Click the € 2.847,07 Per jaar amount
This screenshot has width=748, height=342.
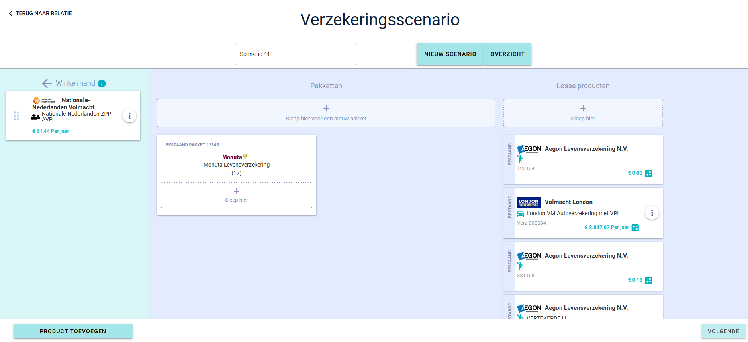[607, 227]
